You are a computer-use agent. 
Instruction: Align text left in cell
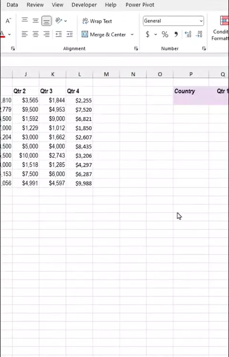[x=25, y=34]
